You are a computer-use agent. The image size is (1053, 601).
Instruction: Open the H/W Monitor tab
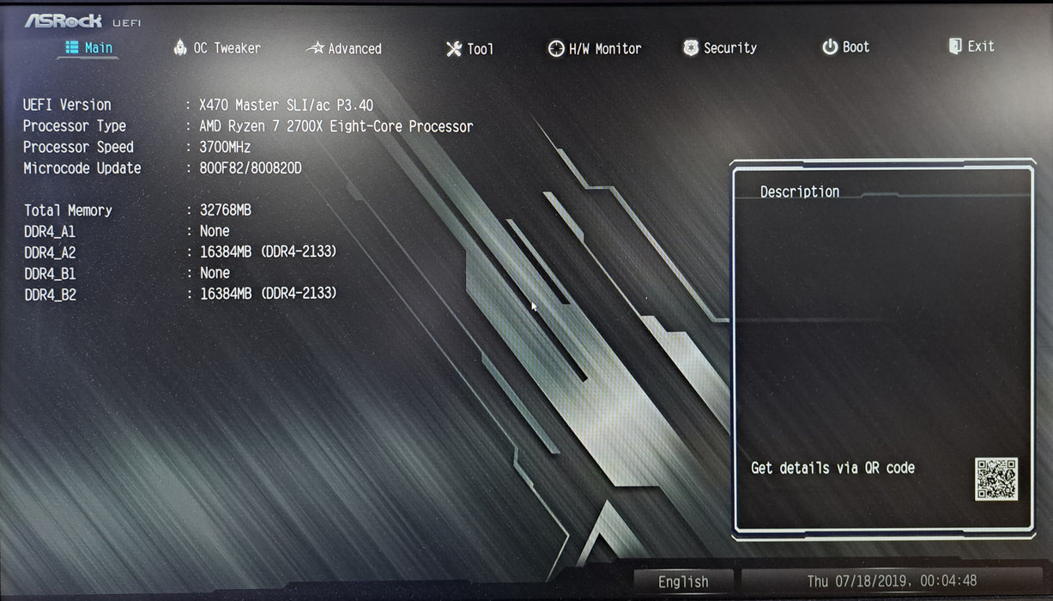[595, 49]
